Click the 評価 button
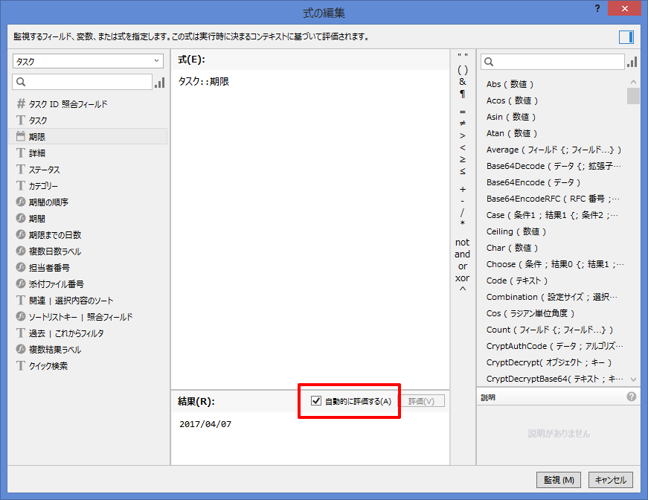648x500 pixels. [422, 401]
